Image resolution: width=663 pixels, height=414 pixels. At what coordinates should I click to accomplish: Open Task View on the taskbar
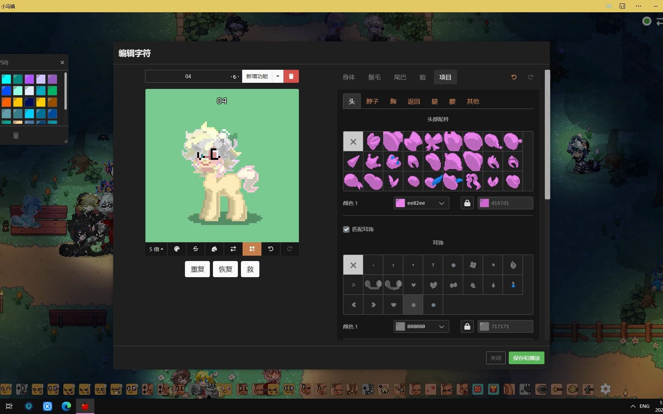[x=10, y=406]
